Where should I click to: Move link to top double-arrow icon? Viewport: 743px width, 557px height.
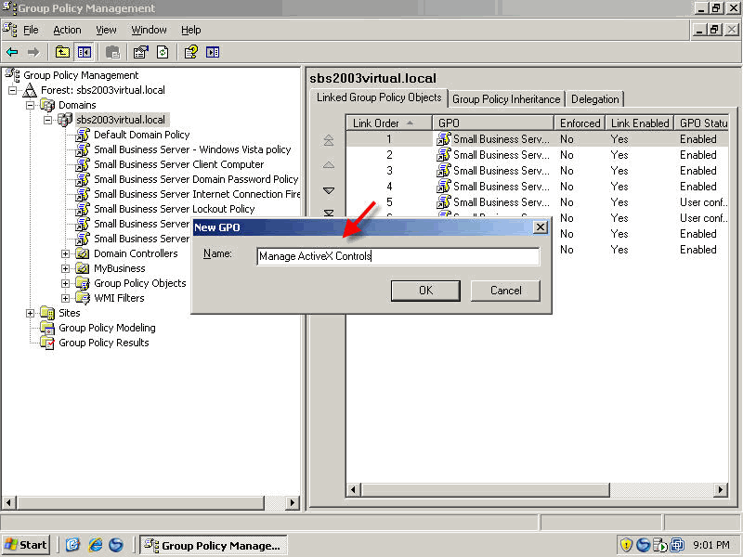[329, 140]
